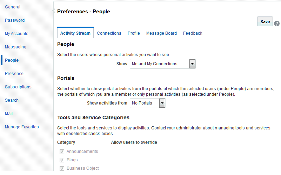
Task: Navigate to Messaging preferences
Action: click(15, 47)
